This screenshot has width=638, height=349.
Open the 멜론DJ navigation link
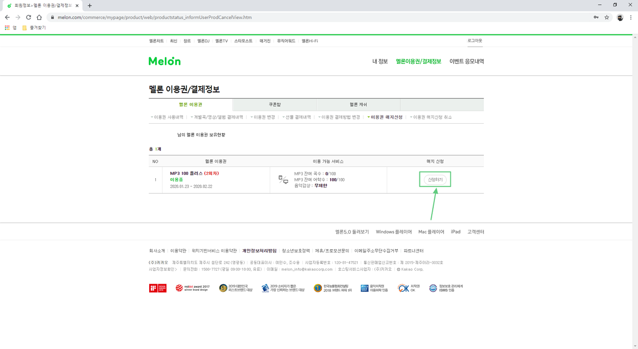point(204,41)
